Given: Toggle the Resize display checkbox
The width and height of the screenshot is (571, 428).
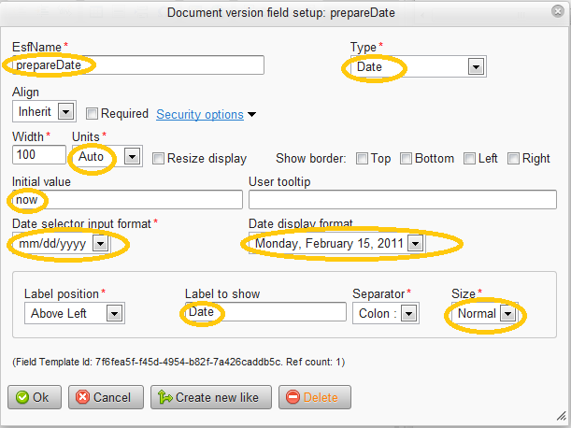Looking at the screenshot, I should coord(158,159).
